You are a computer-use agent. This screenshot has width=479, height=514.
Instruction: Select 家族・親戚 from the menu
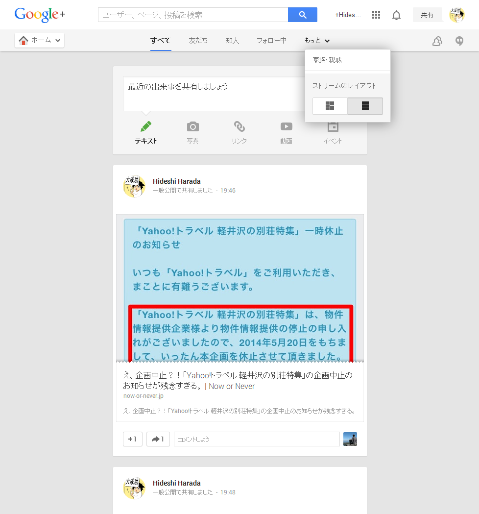[327, 60]
